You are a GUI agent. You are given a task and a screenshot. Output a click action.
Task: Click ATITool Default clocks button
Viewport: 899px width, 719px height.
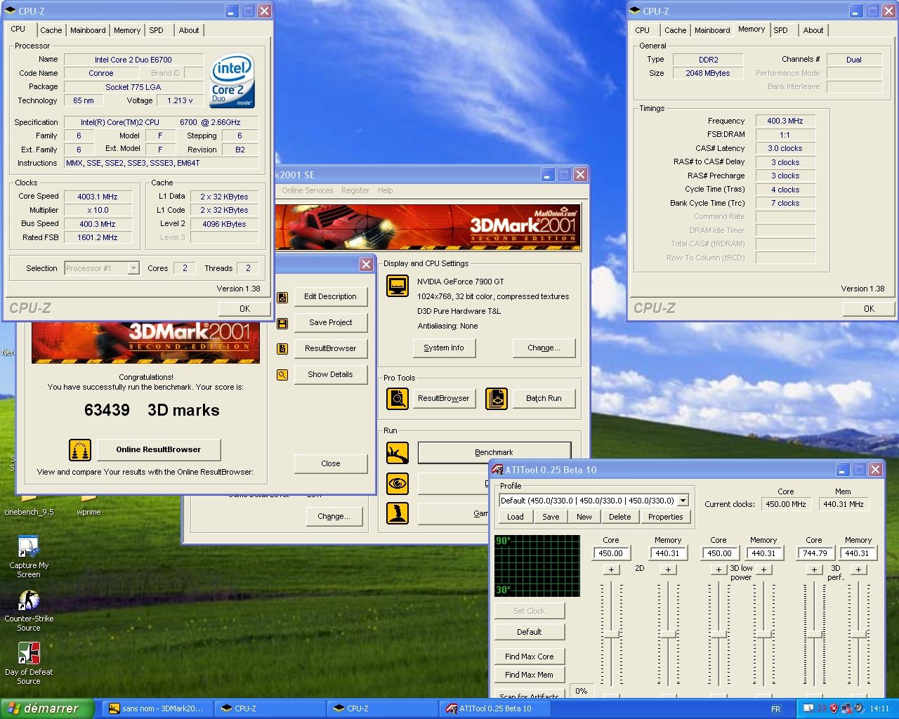[529, 632]
